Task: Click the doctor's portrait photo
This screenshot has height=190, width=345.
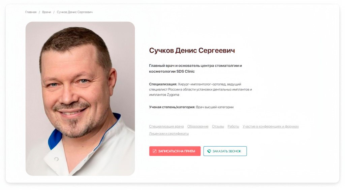Action: (x=80, y=99)
